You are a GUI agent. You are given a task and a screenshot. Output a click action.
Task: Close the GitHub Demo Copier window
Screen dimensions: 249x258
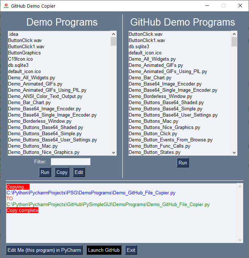(x=240, y=5)
